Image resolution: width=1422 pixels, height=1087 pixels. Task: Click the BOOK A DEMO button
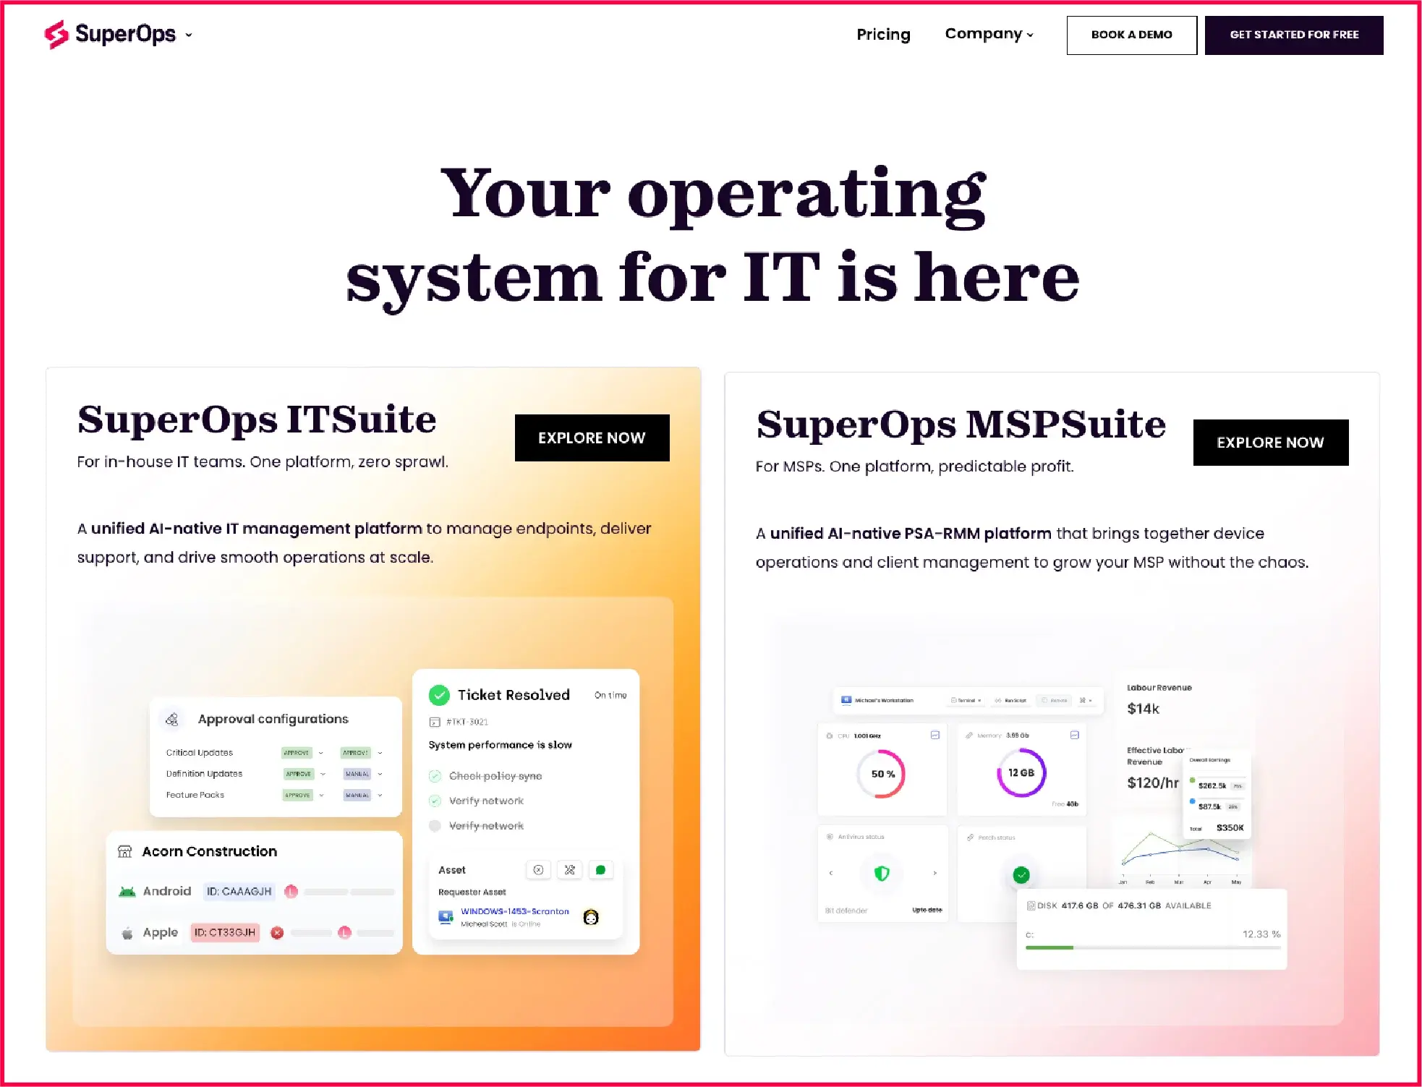(1131, 35)
